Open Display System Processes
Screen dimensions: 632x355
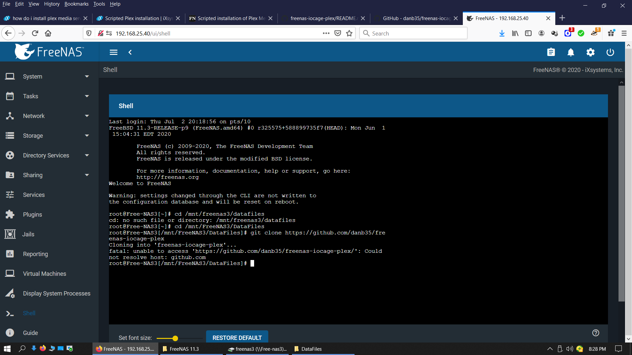[49, 293]
